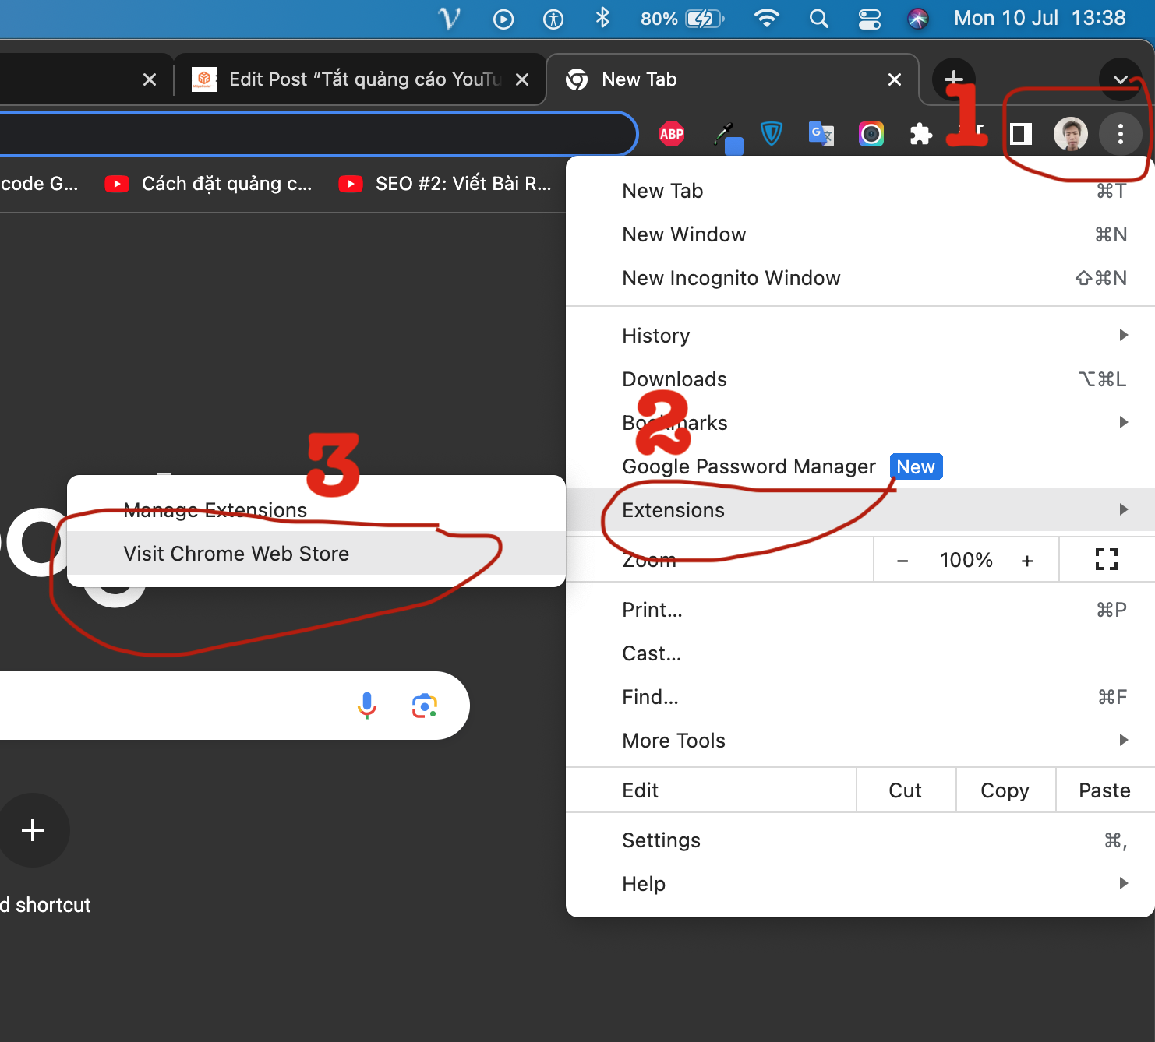Select Print... from the menu

tap(860, 610)
